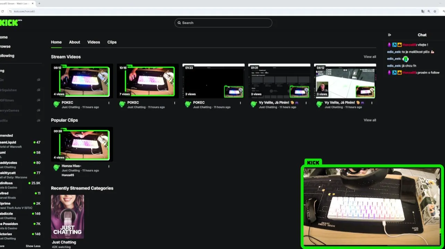Open the Just Chatting category card
Viewport: 445px width, 249px height.
coord(67,216)
